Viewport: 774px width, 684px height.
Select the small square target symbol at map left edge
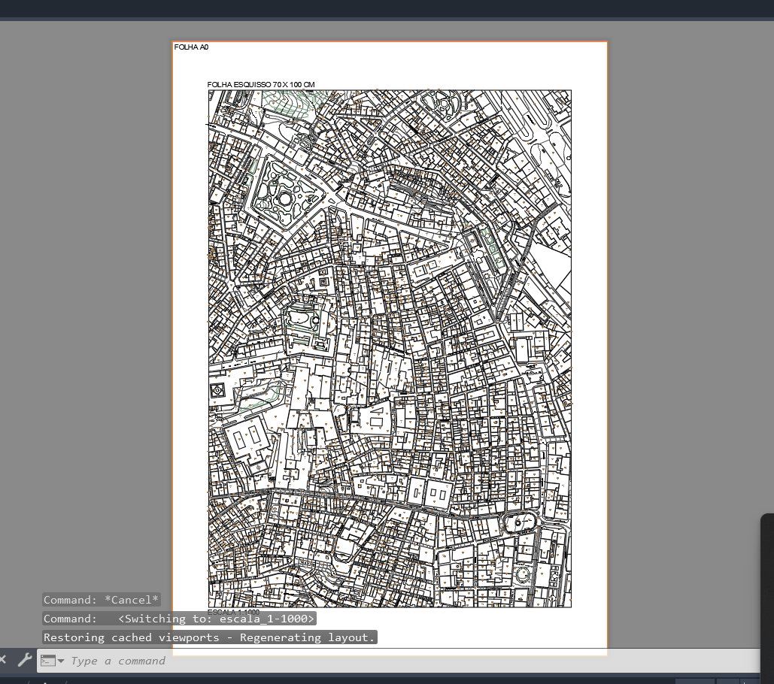tap(217, 391)
